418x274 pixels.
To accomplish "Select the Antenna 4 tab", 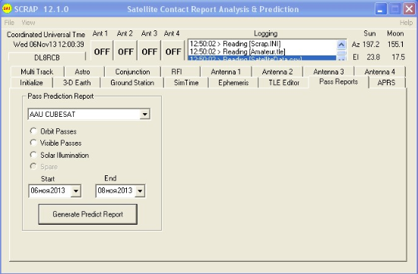I will click(x=379, y=71).
